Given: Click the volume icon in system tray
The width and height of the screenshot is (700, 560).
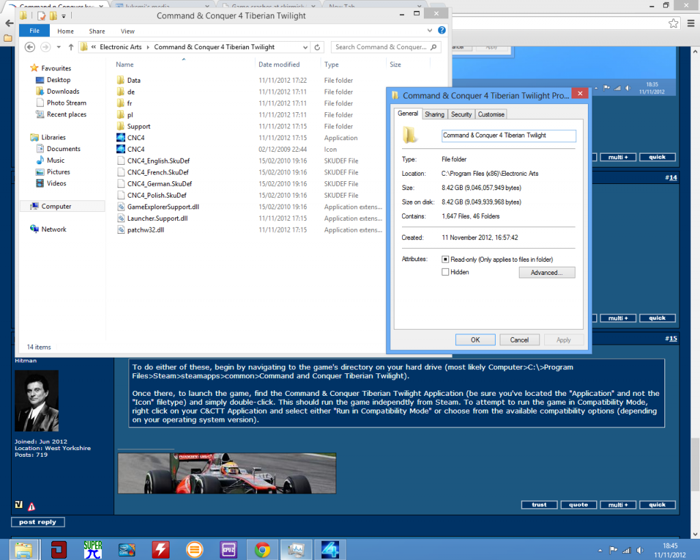Looking at the screenshot, I should (x=640, y=550).
